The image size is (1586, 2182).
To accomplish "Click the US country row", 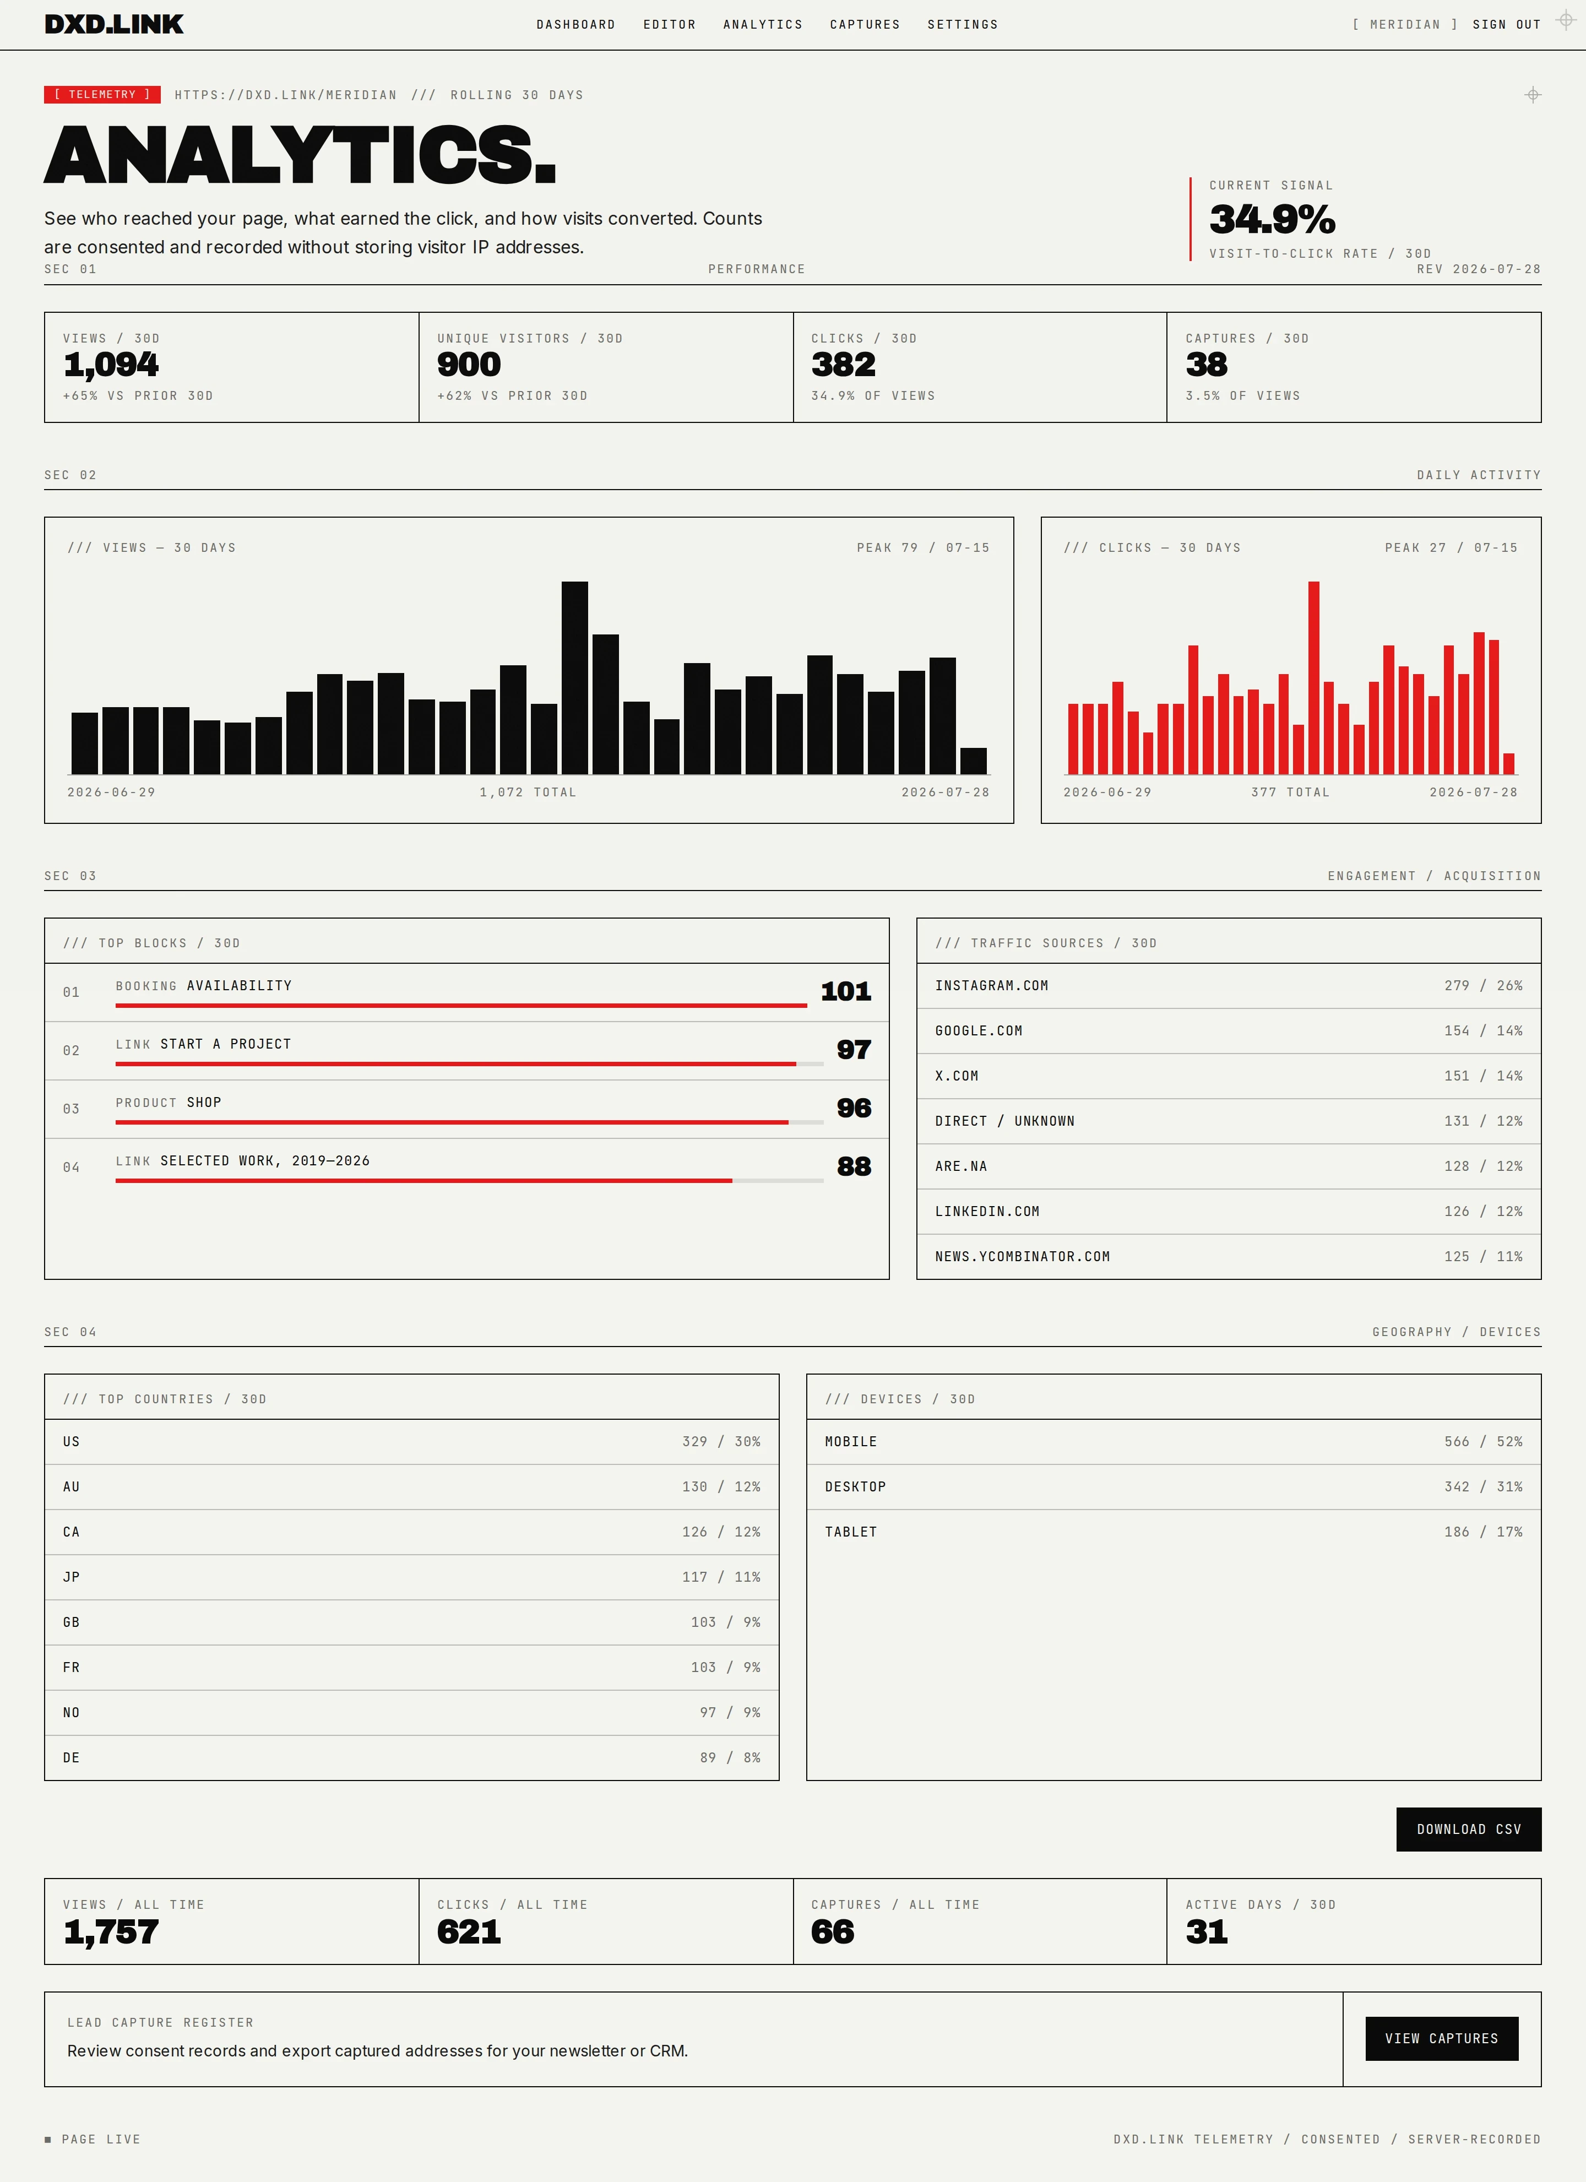I will [412, 1442].
